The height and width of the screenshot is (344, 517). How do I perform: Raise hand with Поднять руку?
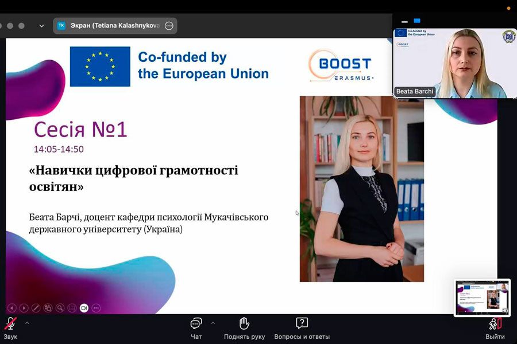244,328
